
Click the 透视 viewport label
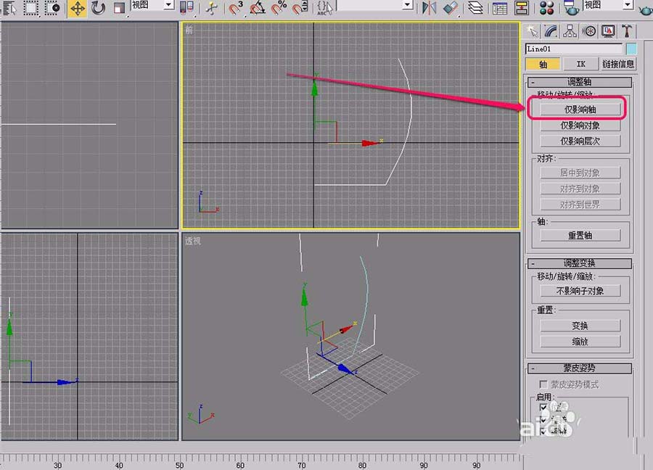click(193, 241)
